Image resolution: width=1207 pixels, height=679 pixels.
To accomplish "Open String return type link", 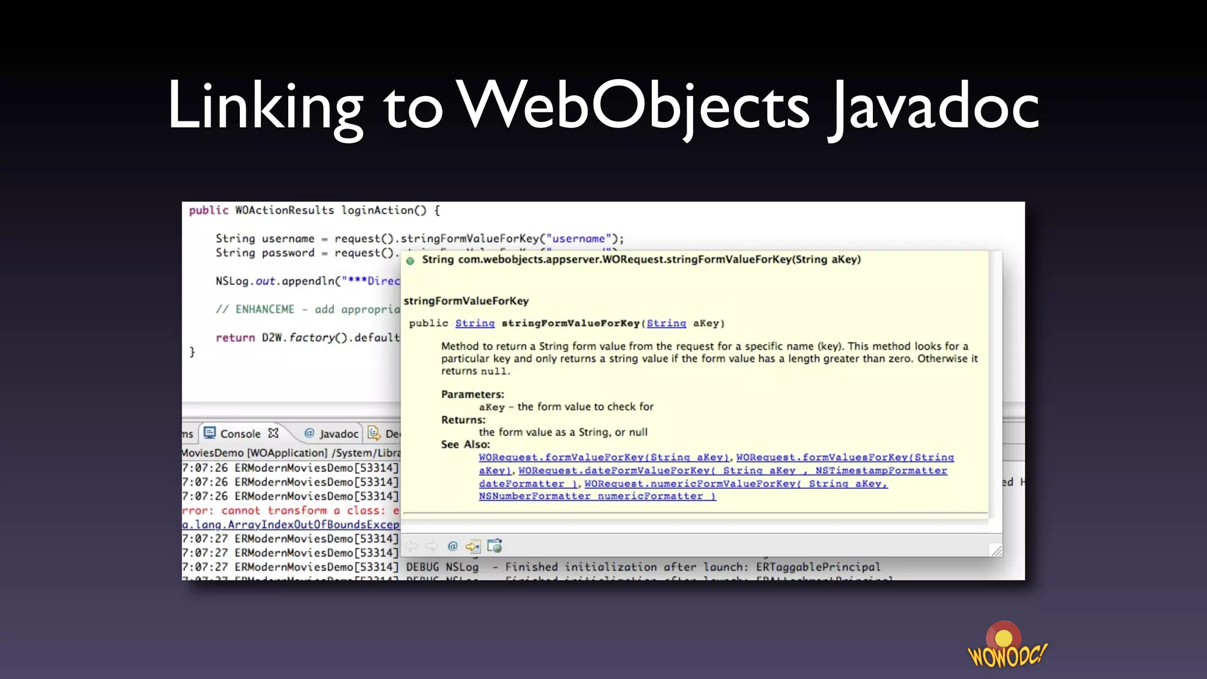I will click(x=474, y=323).
